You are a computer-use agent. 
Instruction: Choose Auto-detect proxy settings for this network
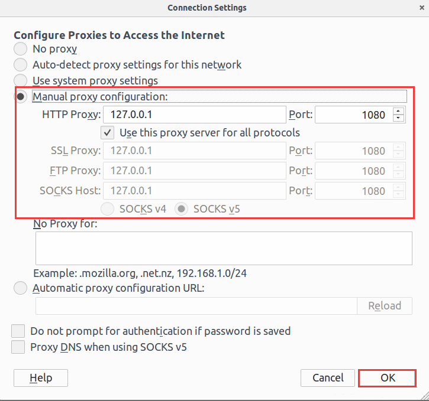(21, 65)
